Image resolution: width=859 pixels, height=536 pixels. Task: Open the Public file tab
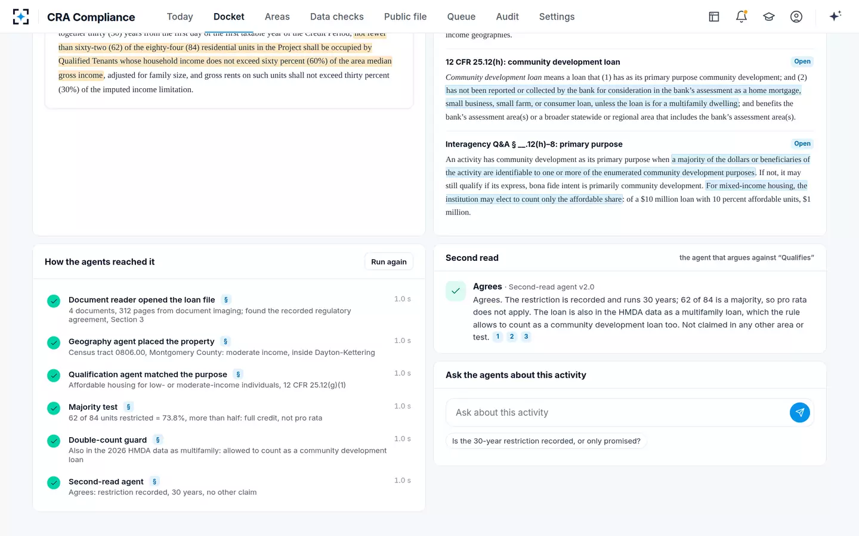click(x=406, y=17)
